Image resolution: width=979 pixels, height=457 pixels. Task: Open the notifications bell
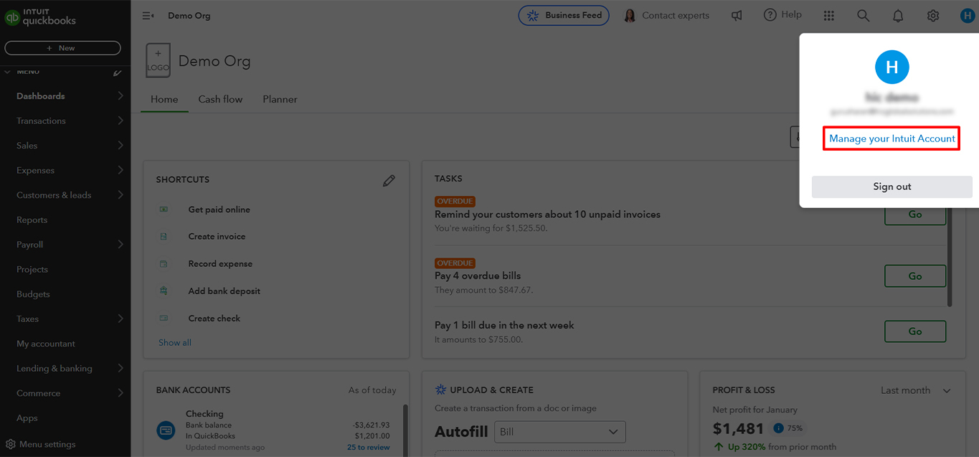tap(898, 15)
